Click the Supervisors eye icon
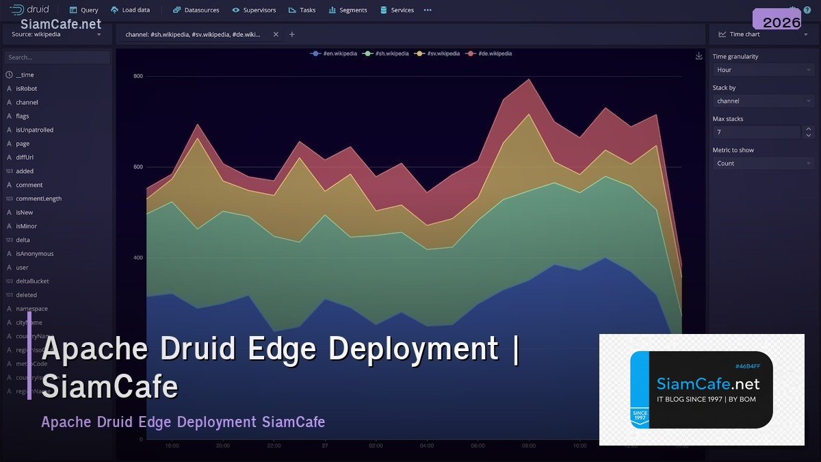The width and height of the screenshot is (821, 462). point(236,10)
